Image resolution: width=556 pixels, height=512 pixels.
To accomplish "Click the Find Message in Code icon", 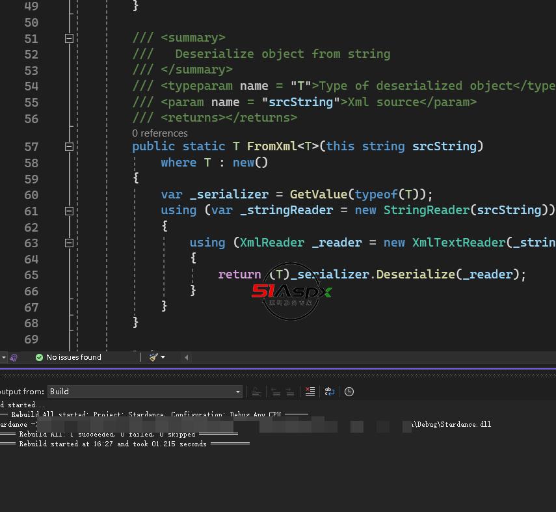I will (256, 392).
